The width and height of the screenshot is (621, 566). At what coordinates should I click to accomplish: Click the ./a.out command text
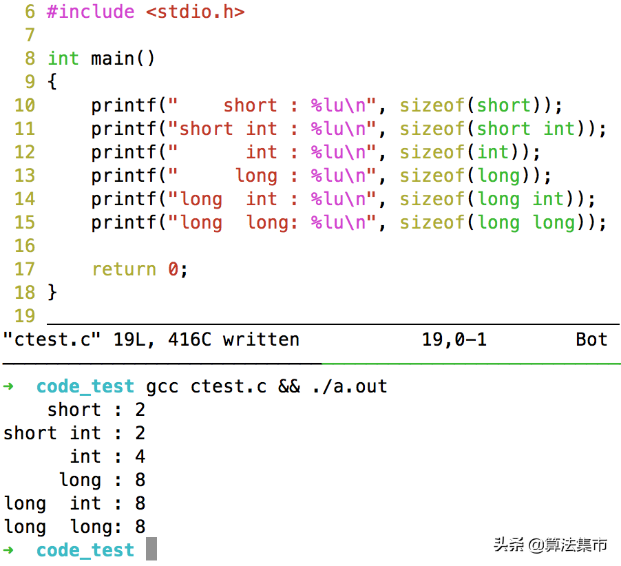tap(349, 386)
